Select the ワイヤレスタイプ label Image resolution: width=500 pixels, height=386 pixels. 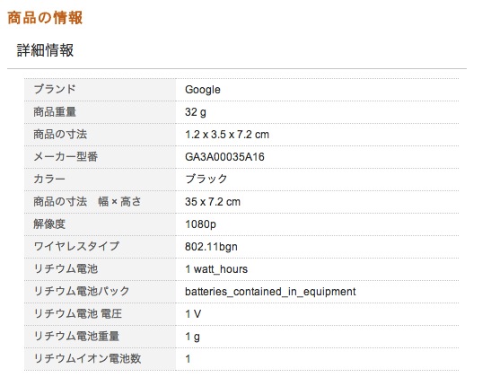[76, 246]
